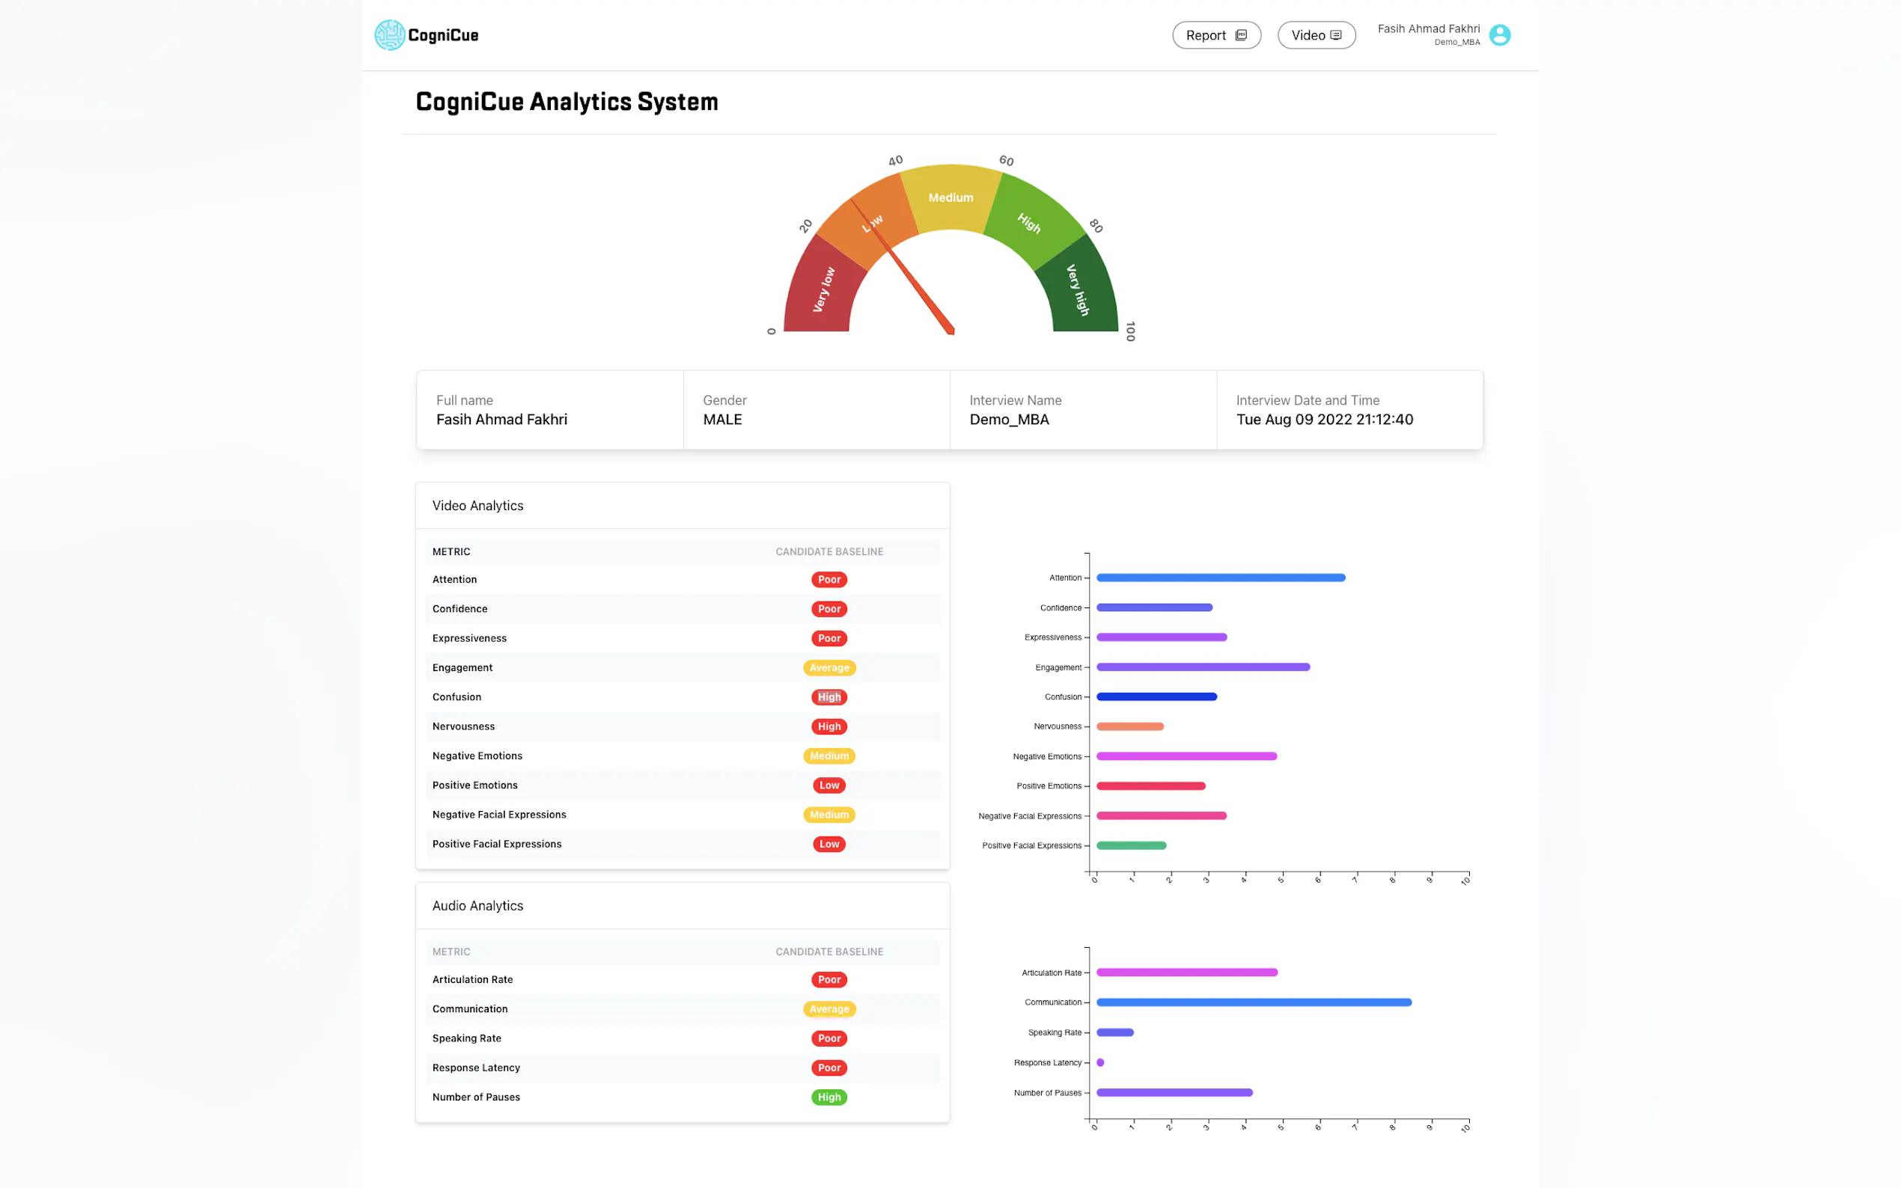Click the Communication bar in audio chart
This screenshot has width=1901, height=1188.
(x=1254, y=1002)
